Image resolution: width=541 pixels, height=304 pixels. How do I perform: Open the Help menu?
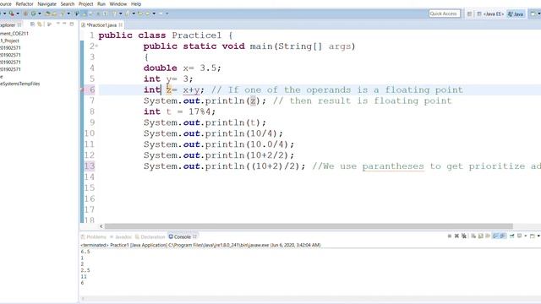click(x=136, y=3)
